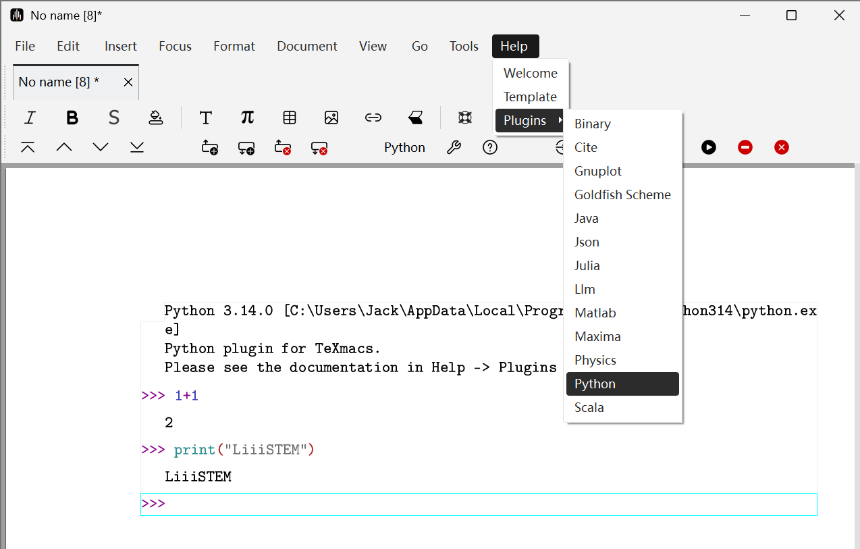The height and width of the screenshot is (549, 860).
Task: Expand the Plugins submenu arrow
Action: (x=559, y=121)
